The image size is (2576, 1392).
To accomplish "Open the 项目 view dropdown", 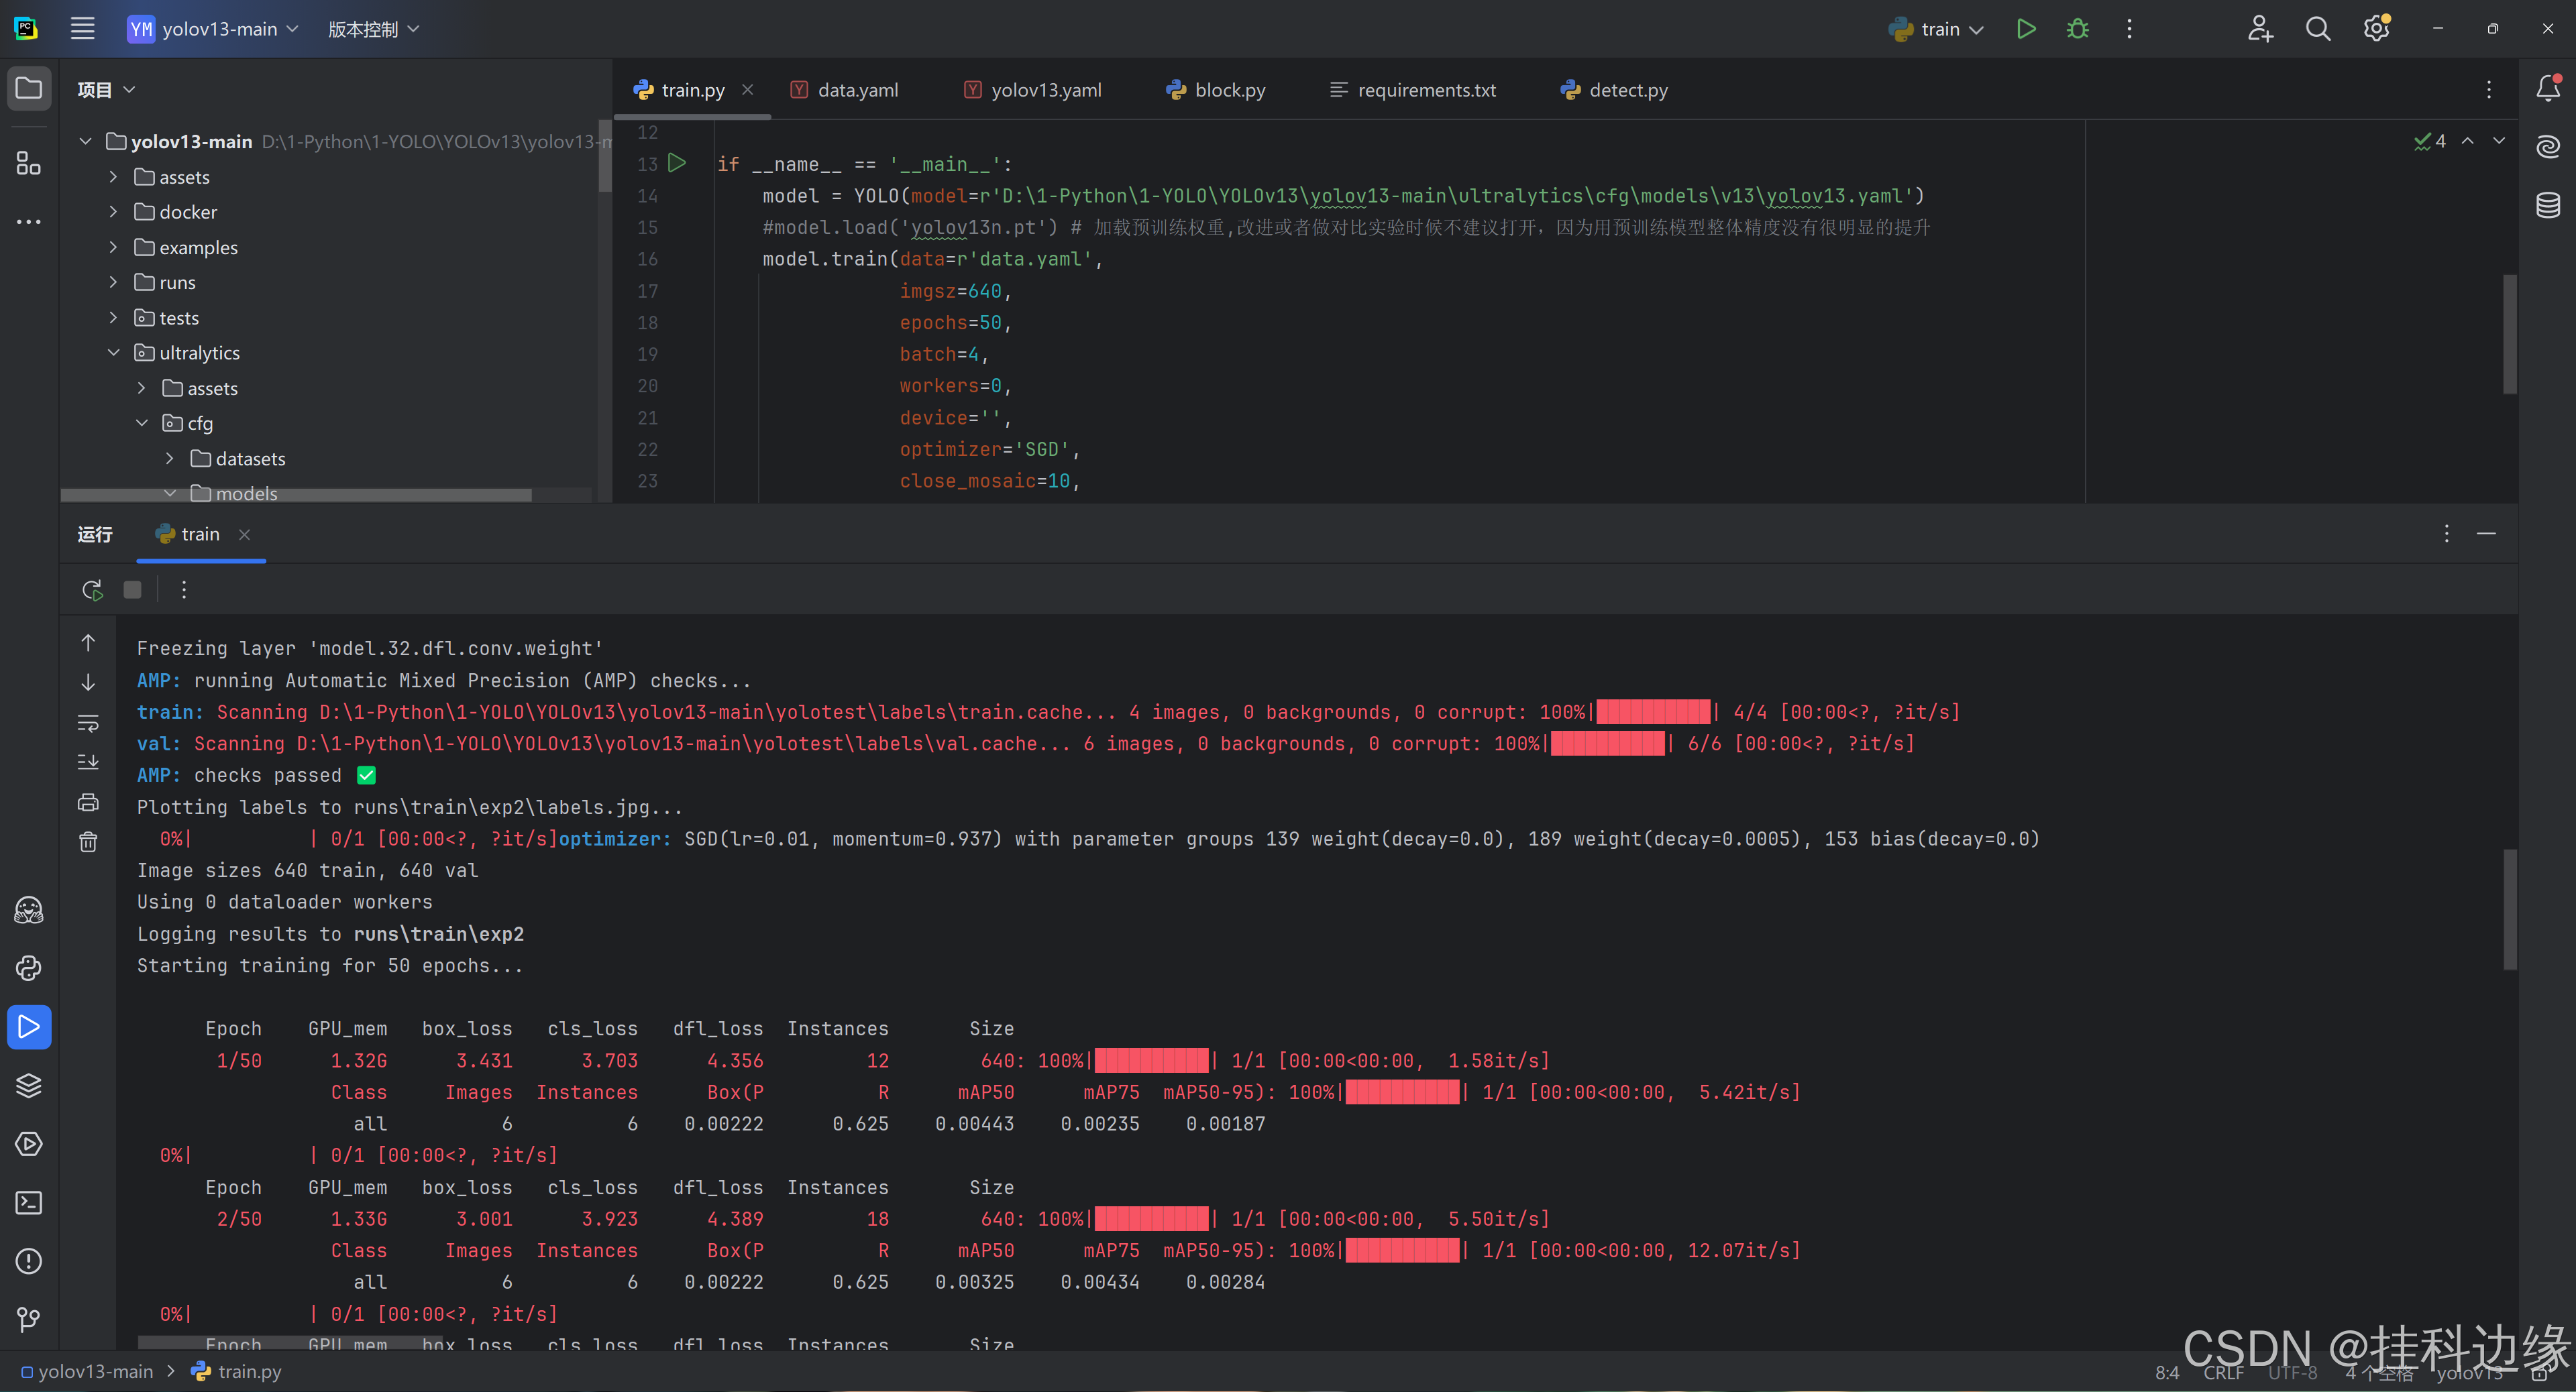I will pos(106,90).
